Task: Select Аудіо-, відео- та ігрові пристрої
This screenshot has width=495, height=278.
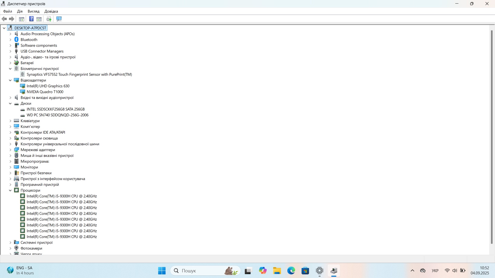Action: tap(48, 57)
